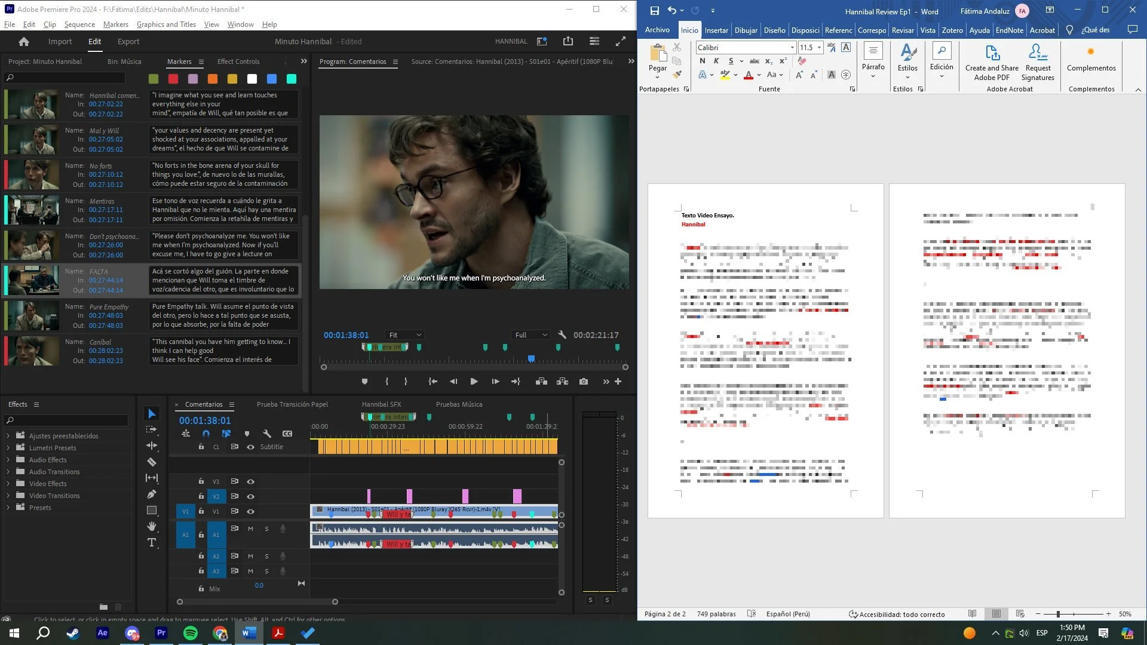Open Program monitor wrench settings
Image resolution: width=1147 pixels, height=645 pixels.
(x=562, y=335)
